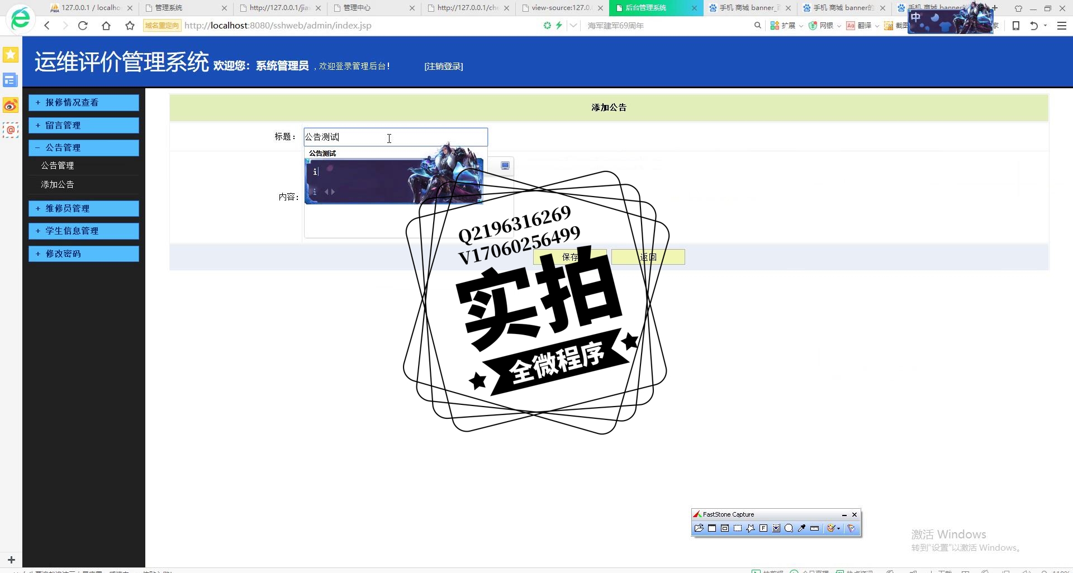Click the browser search box
Image resolution: width=1073 pixels, height=573 pixels.
[x=668, y=26]
